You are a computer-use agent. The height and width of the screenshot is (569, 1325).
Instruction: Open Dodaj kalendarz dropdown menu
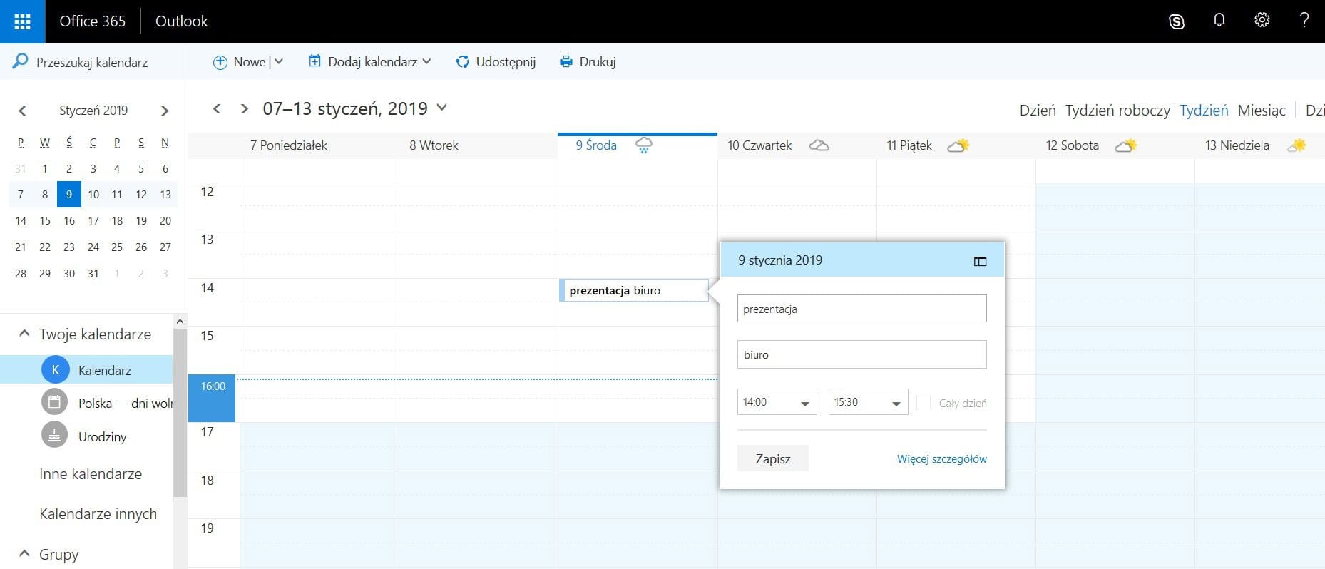click(x=426, y=62)
